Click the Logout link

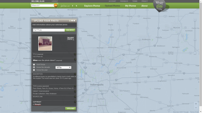tap(55, 1)
